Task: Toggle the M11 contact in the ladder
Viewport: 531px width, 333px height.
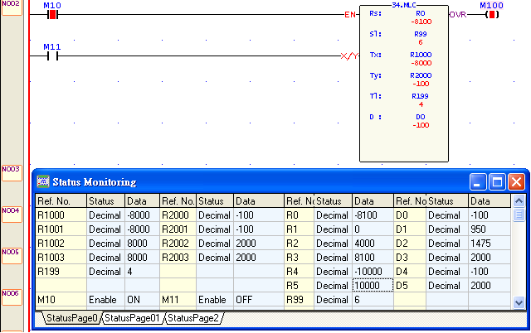Action: click(52, 56)
